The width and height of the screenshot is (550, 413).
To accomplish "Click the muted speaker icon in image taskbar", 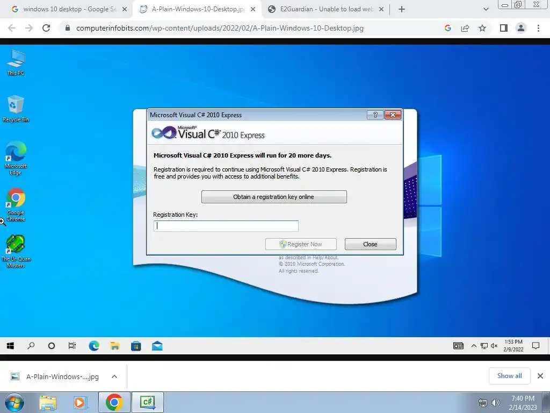I will [494, 346].
